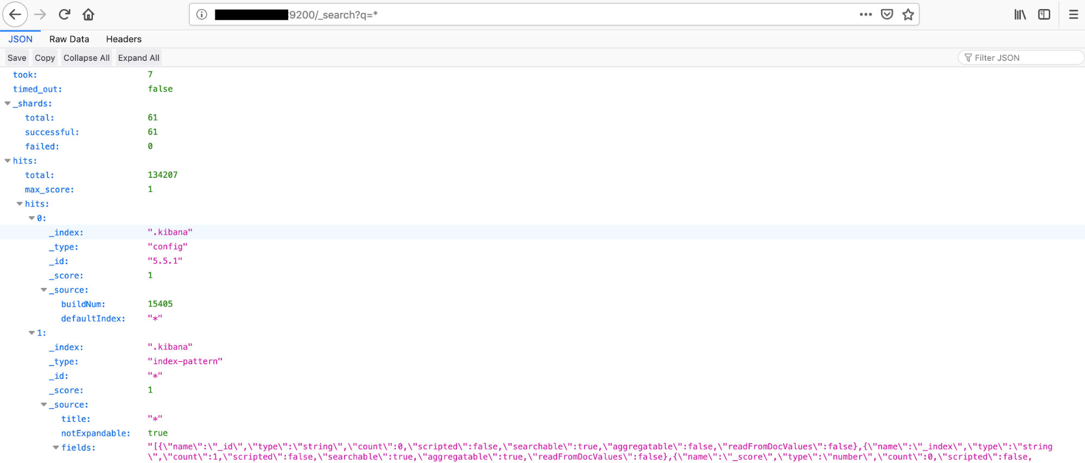
Task: Click the Save to Pocket icon
Action: tap(887, 15)
